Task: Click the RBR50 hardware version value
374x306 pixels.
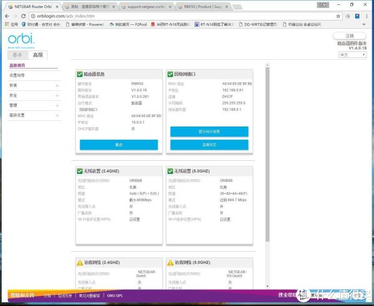Action: coord(137,84)
